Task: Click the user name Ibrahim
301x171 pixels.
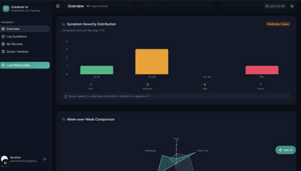Action: point(16,158)
